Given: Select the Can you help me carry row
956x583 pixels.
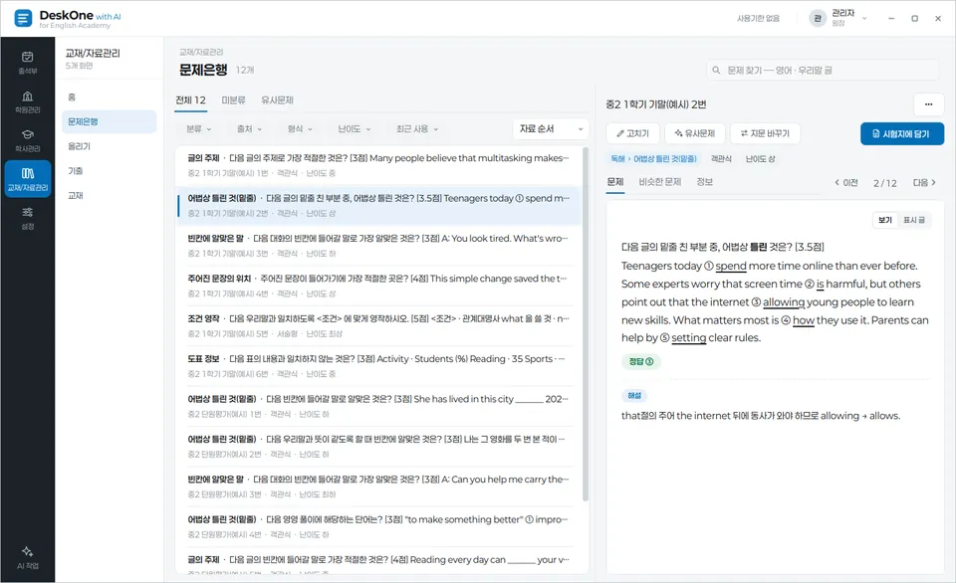Looking at the screenshot, I should click(378, 486).
